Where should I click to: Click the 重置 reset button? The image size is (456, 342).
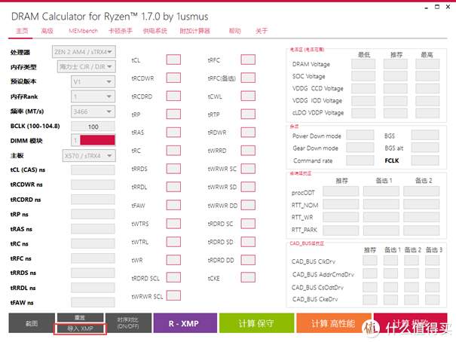(x=80, y=317)
